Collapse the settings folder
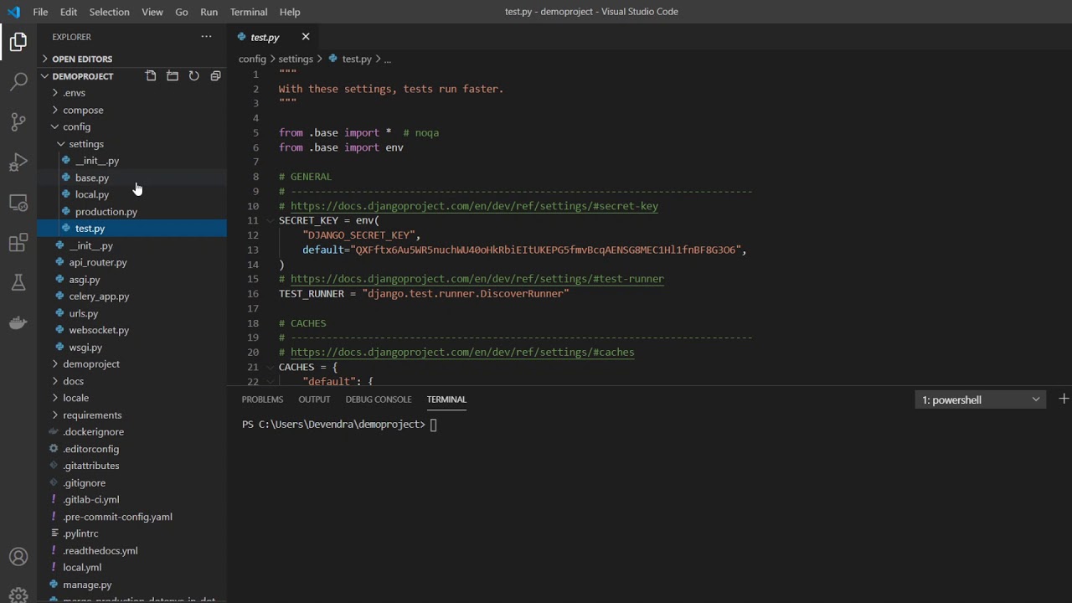 [85, 144]
